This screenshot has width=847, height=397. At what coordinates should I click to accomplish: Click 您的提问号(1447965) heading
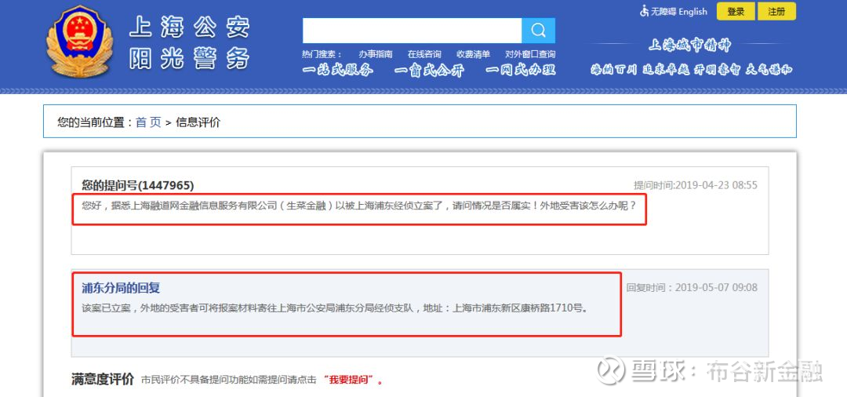coord(138,185)
